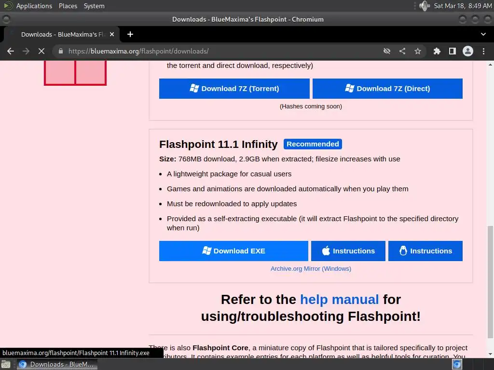
Task: Open Archive.org Mirror (Windows) link
Action: [311, 269]
